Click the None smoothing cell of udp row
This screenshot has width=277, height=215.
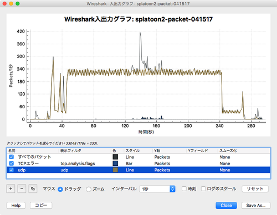[225, 170]
